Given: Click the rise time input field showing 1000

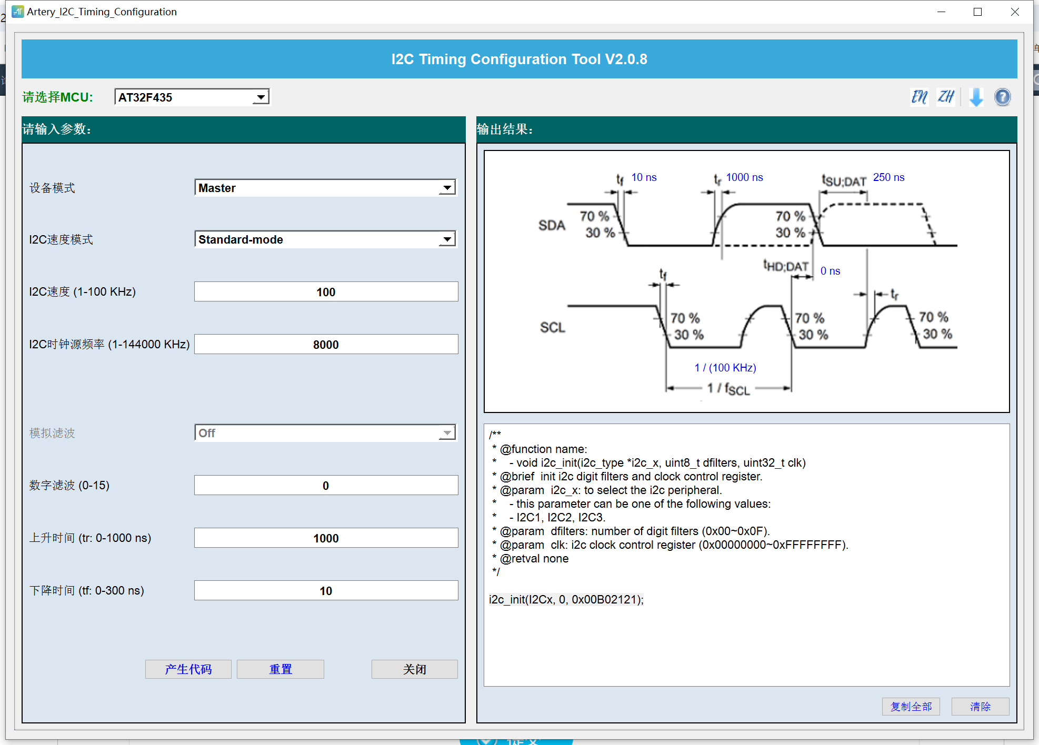Looking at the screenshot, I should pyautogui.click(x=326, y=538).
